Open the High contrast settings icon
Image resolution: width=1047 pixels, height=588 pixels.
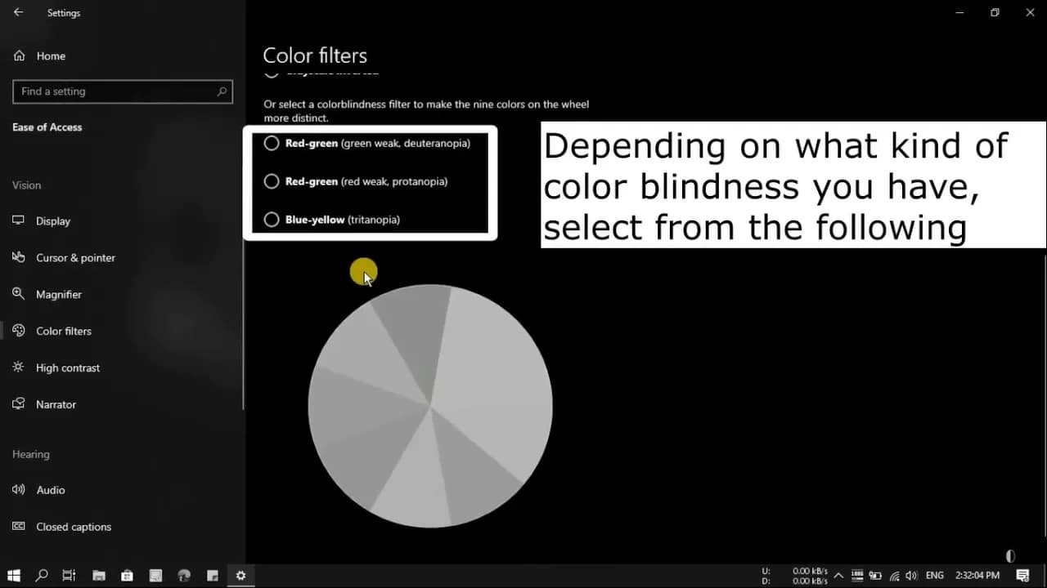click(18, 367)
